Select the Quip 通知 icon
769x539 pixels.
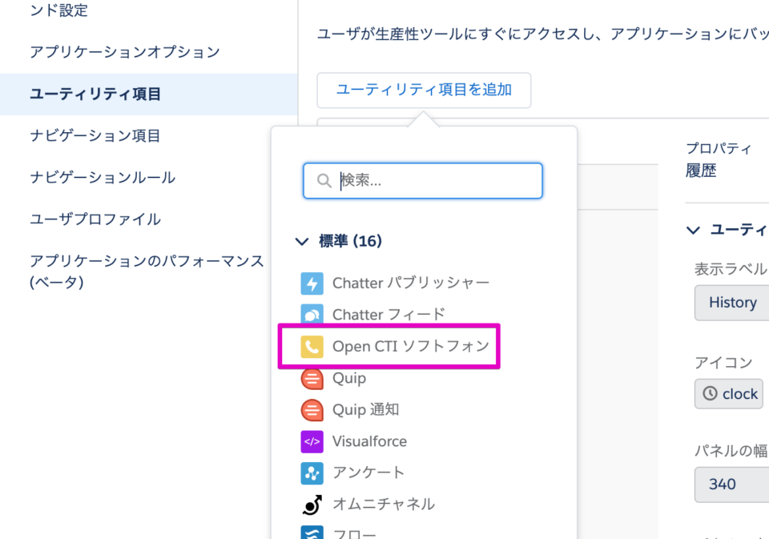click(312, 409)
